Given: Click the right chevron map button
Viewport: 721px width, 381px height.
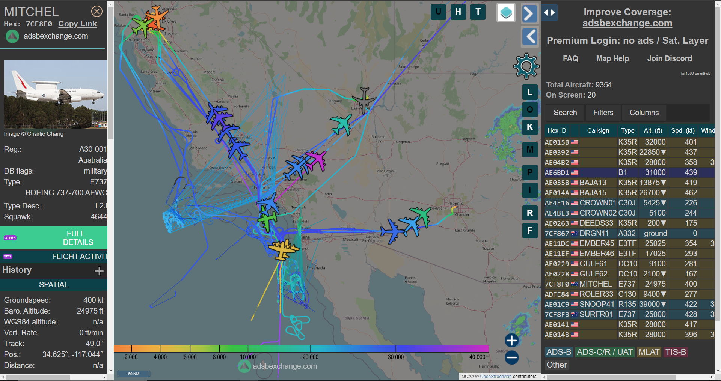Looking at the screenshot, I should coord(529,14).
